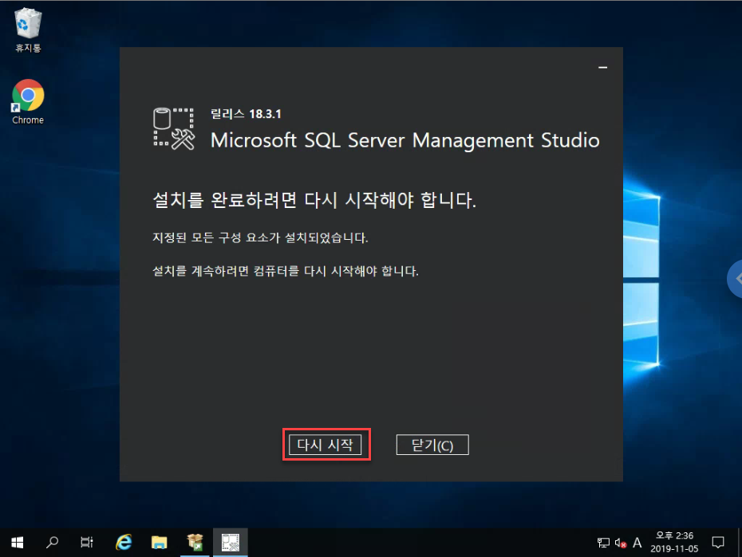Open the Chrome desktop shortcut
The image size is (742, 557).
pos(28,102)
